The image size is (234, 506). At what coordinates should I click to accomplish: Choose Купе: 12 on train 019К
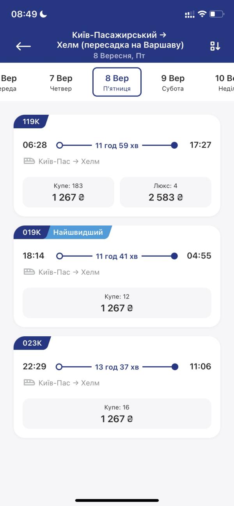tap(117, 303)
